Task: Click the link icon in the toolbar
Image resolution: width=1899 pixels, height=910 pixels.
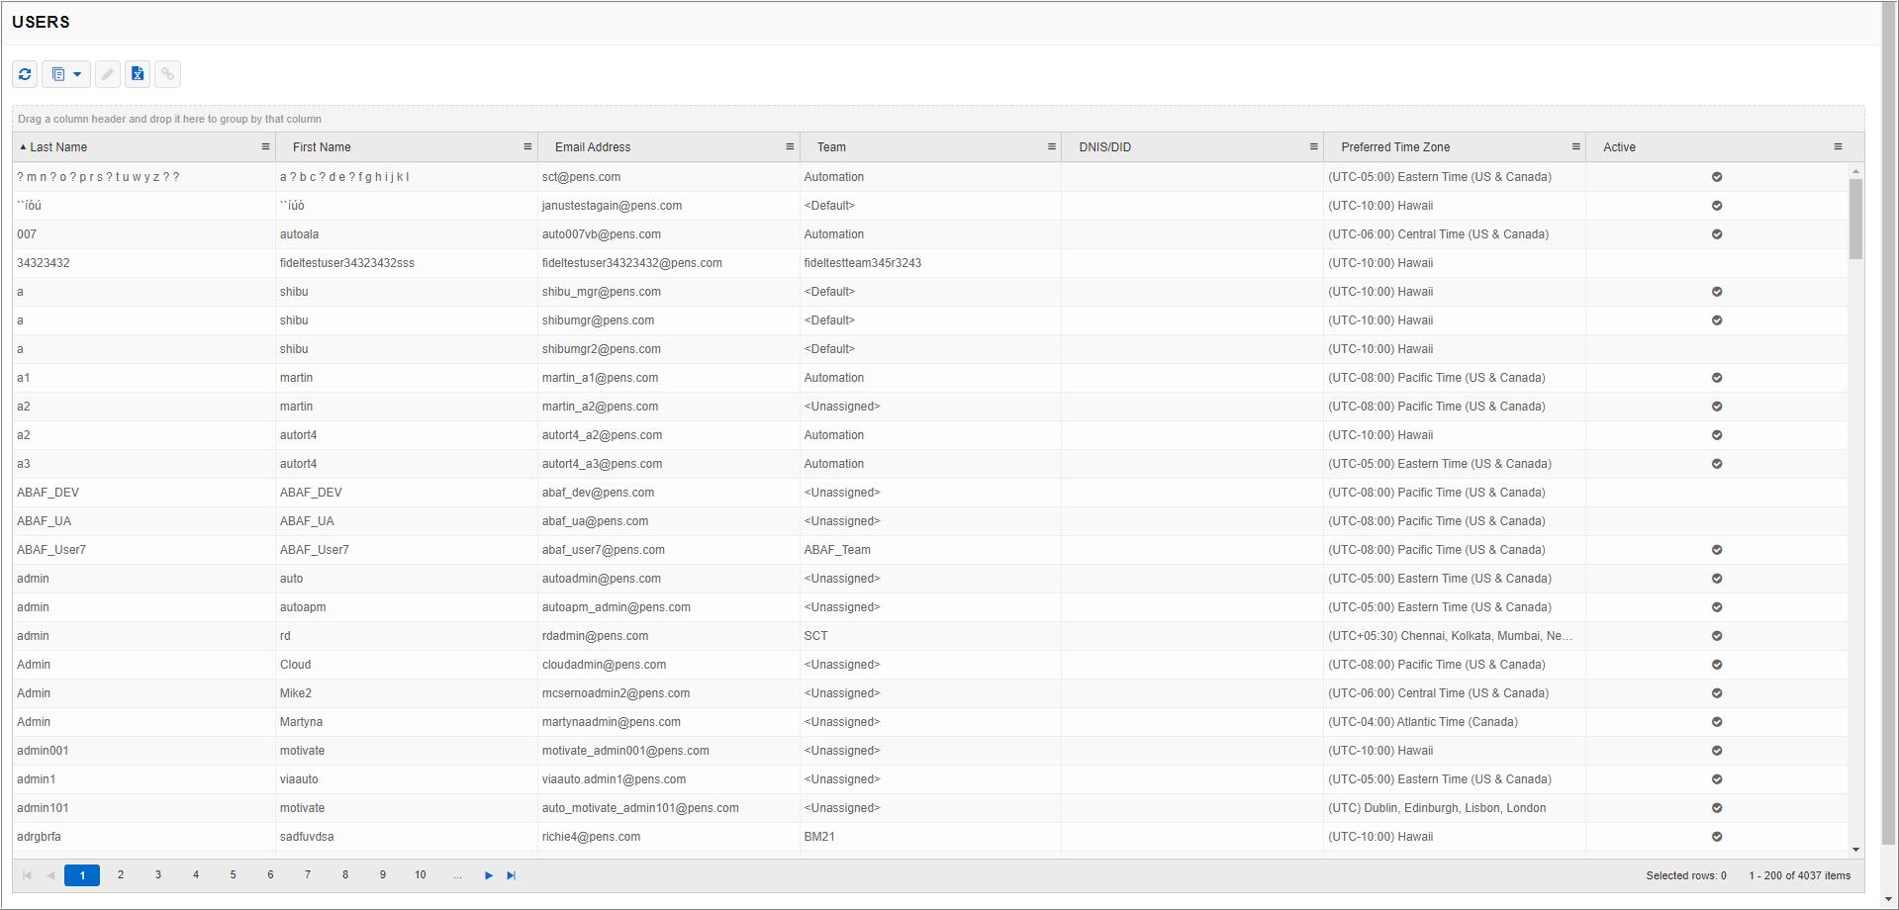Action: click(x=166, y=74)
